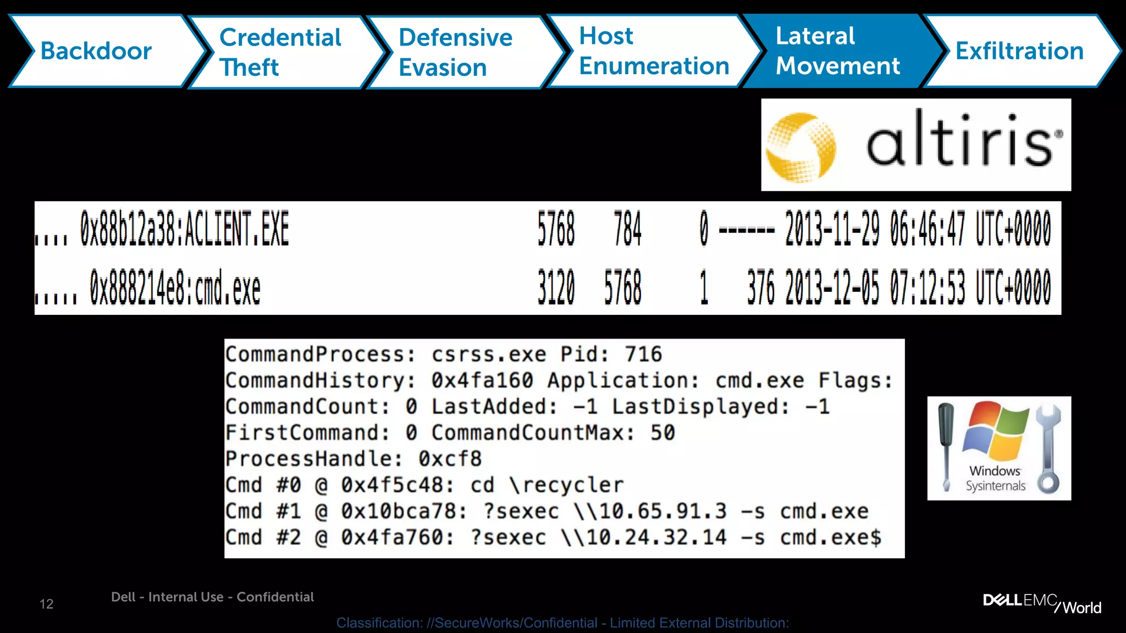Click timestamp 2013-11-29 06:46:47 UTC+0000
The height and width of the screenshot is (633, 1126).
click(918, 229)
